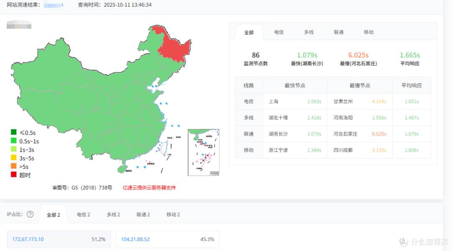Viewport: 452px width, 251px height.
Task: Click the green 0.5s~1s legend swatch
Action: (x=13, y=141)
